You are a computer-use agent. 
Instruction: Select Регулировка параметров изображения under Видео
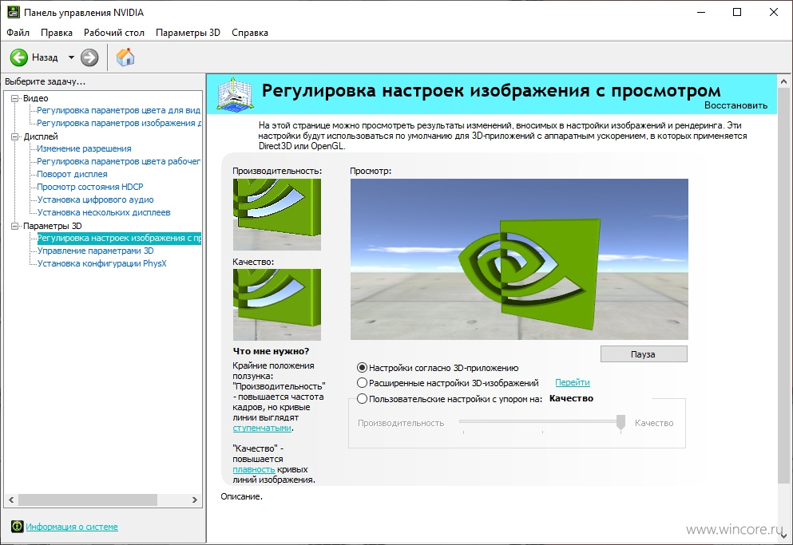pos(119,123)
